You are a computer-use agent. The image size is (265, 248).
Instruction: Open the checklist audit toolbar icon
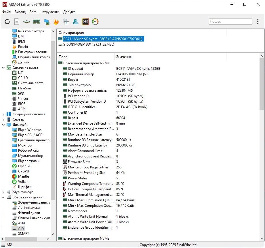pos(66,22)
